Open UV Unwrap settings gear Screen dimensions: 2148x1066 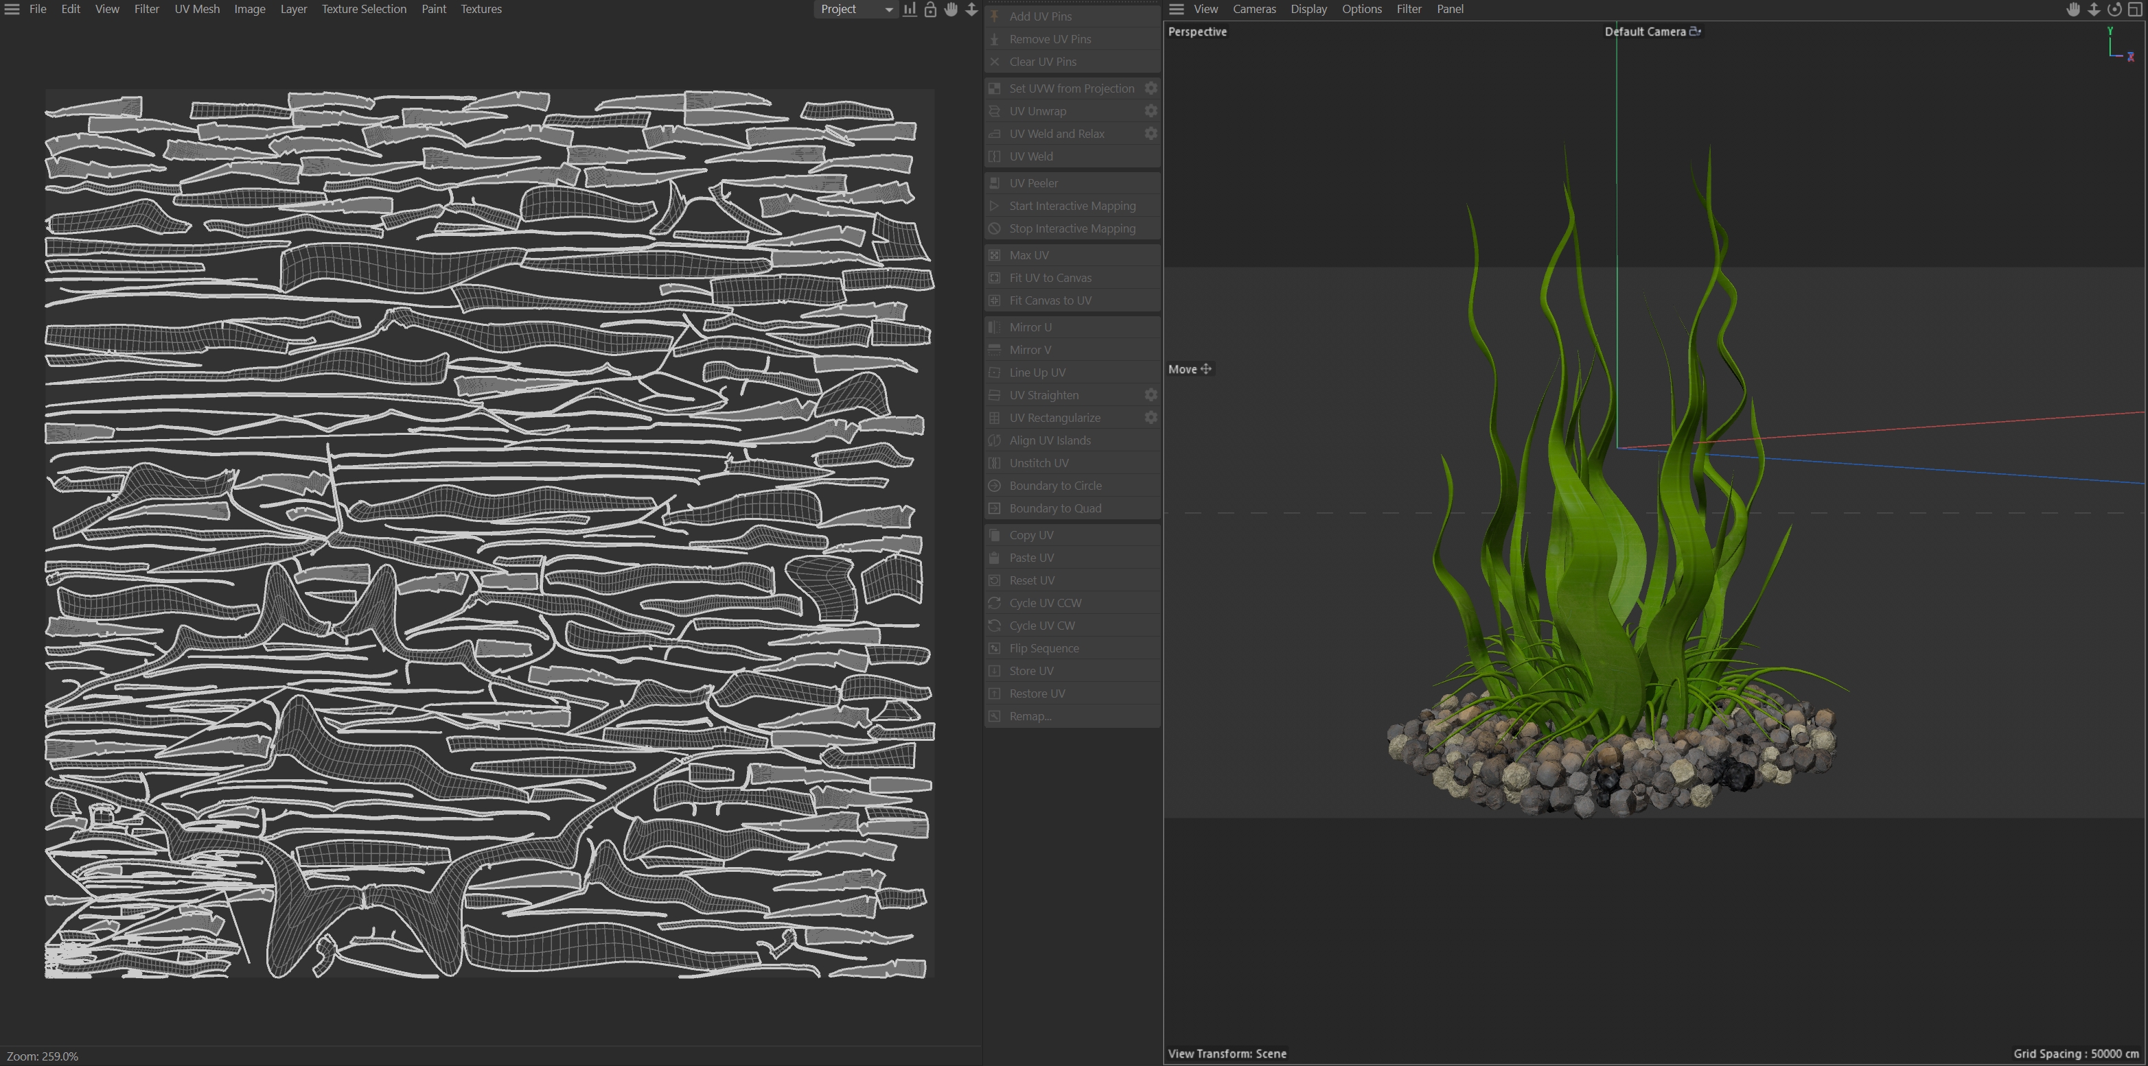click(x=1151, y=111)
